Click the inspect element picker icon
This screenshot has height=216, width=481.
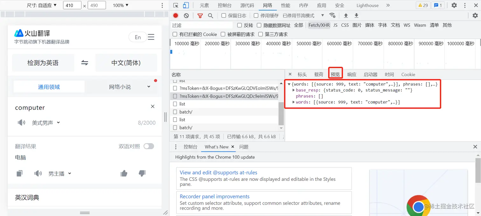[x=176, y=5]
